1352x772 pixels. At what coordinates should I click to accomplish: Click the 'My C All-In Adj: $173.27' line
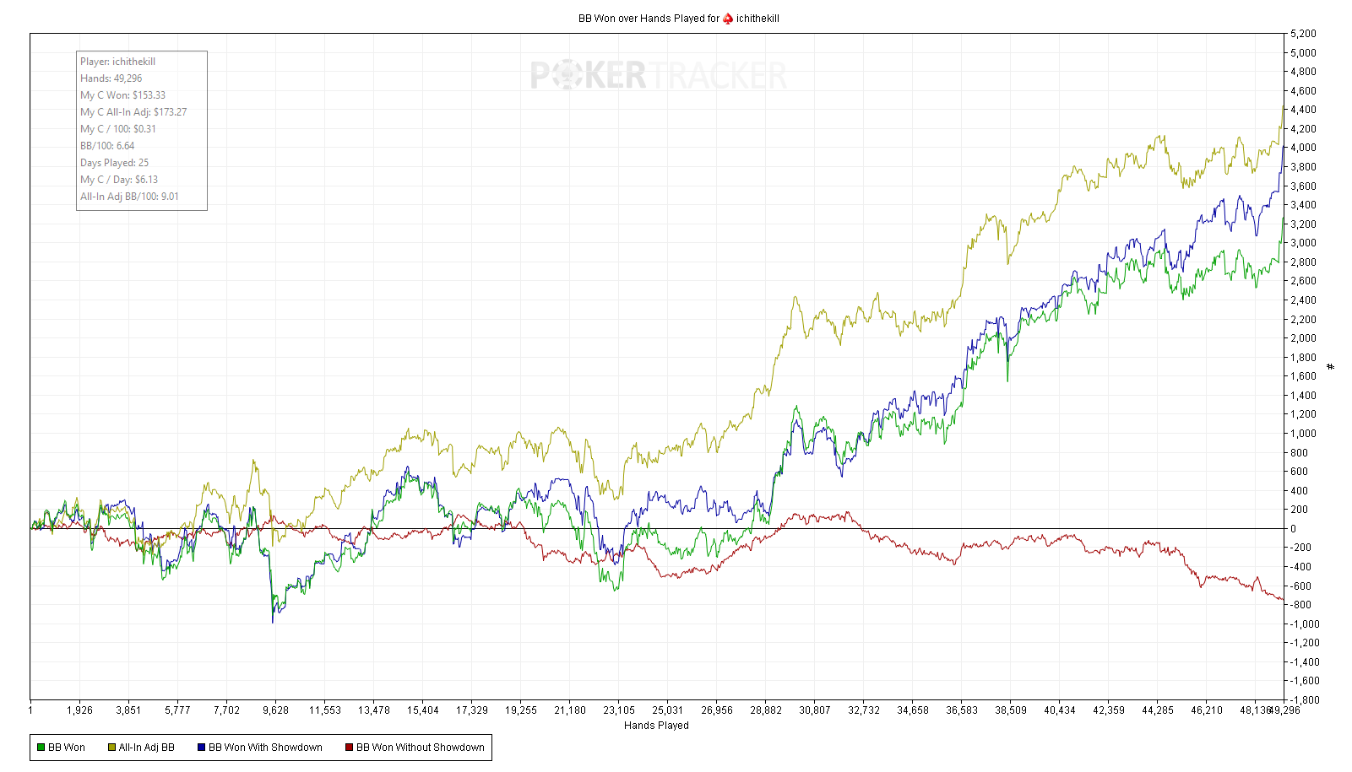pyautogui.click(x=133, y=112)
